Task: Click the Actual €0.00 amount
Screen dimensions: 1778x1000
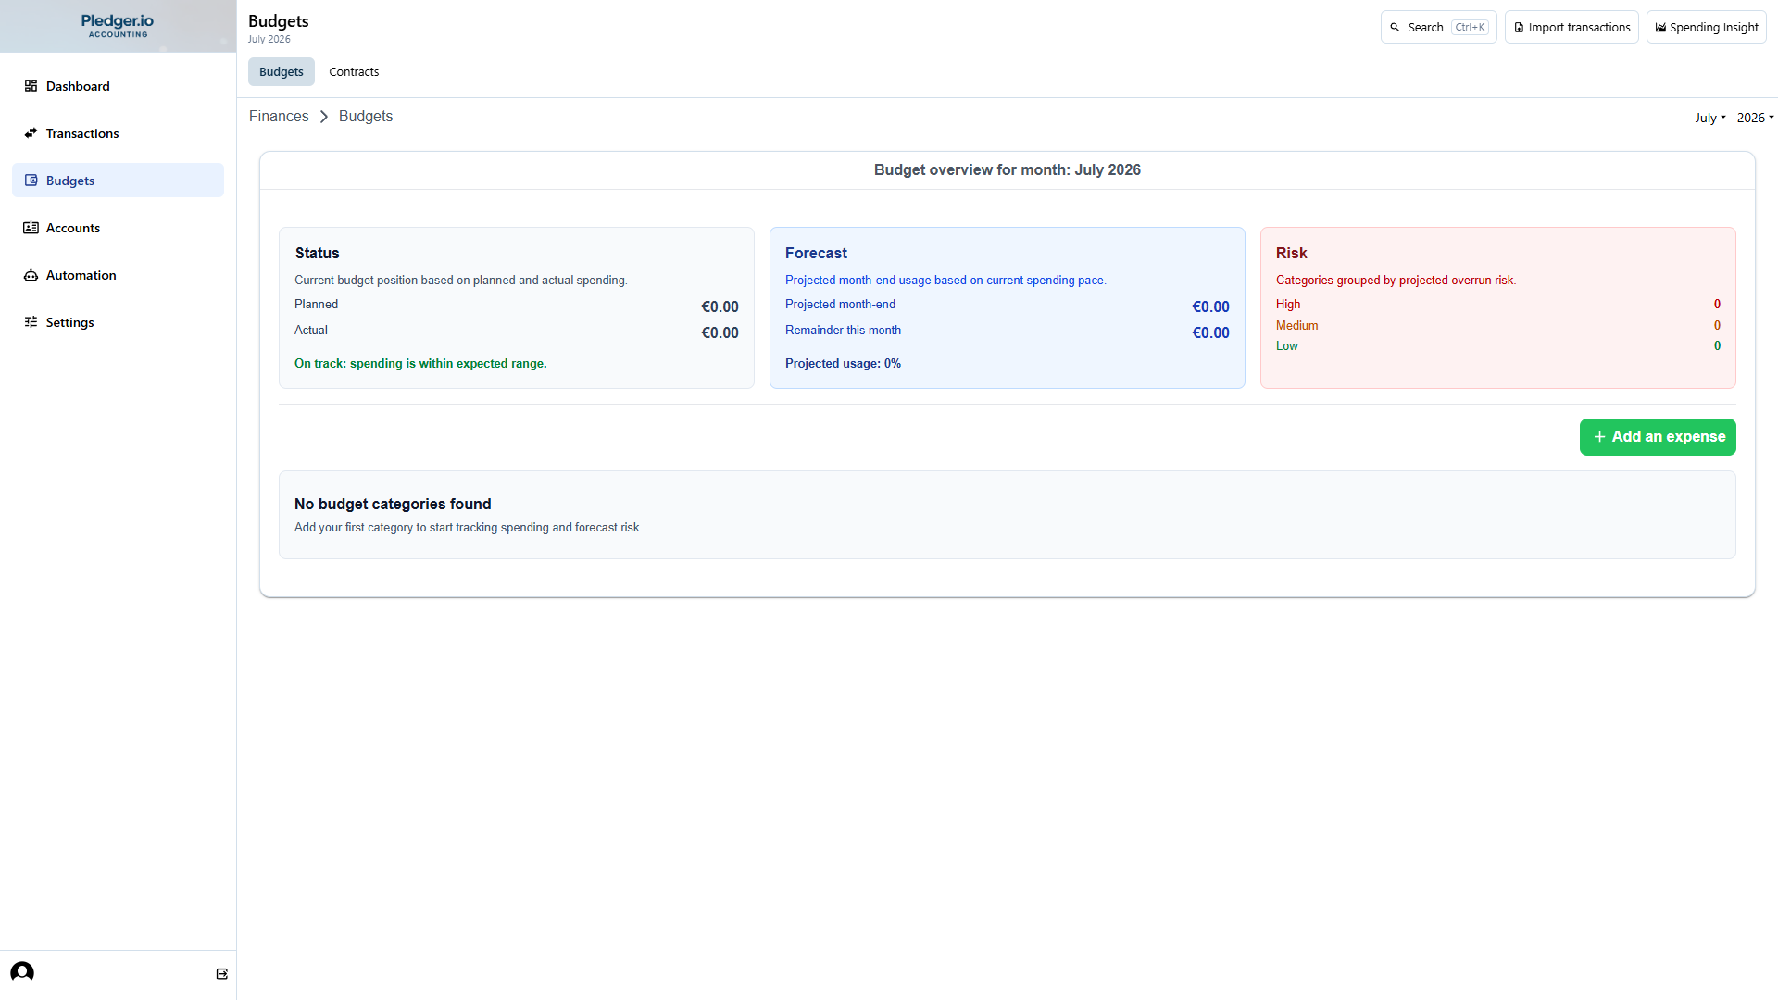Action: (720, 333)
